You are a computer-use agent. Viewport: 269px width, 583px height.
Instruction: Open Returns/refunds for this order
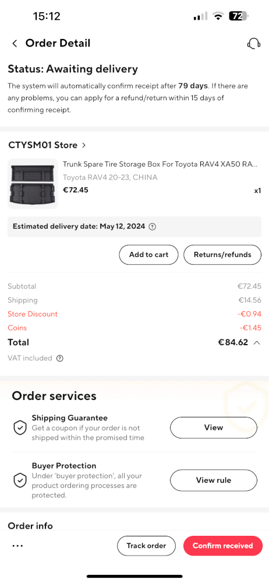coord(222,255)
